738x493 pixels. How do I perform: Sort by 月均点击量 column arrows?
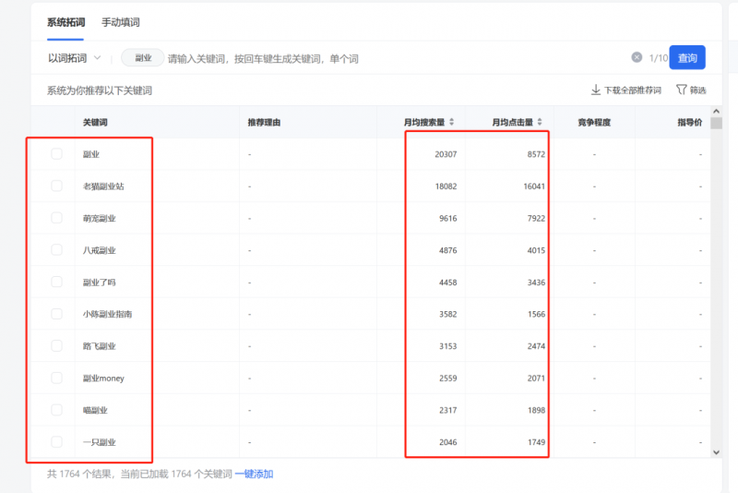click(540, 122)
